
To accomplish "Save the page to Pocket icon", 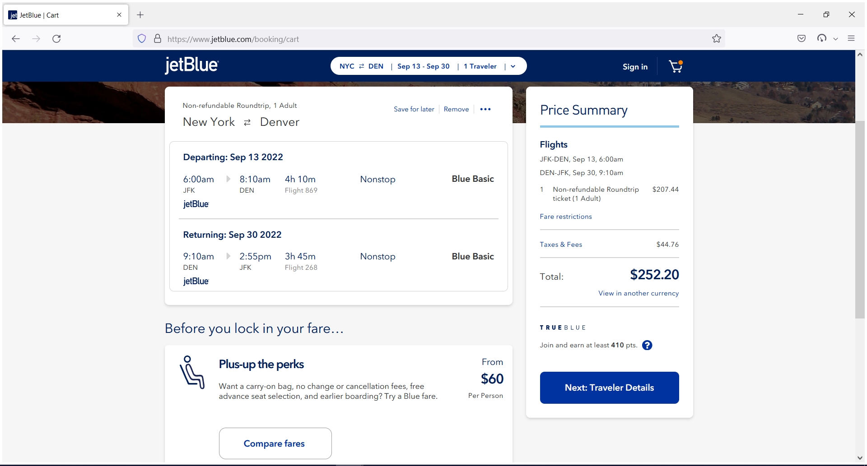I will pos(802,38).
